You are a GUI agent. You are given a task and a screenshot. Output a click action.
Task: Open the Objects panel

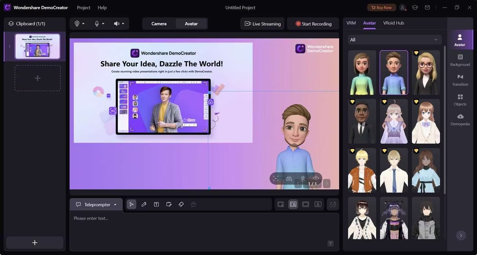(460, 100)
